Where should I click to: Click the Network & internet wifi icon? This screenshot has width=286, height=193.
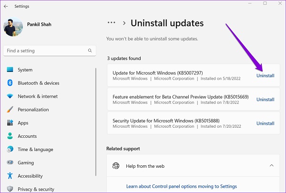pos(10,96)
